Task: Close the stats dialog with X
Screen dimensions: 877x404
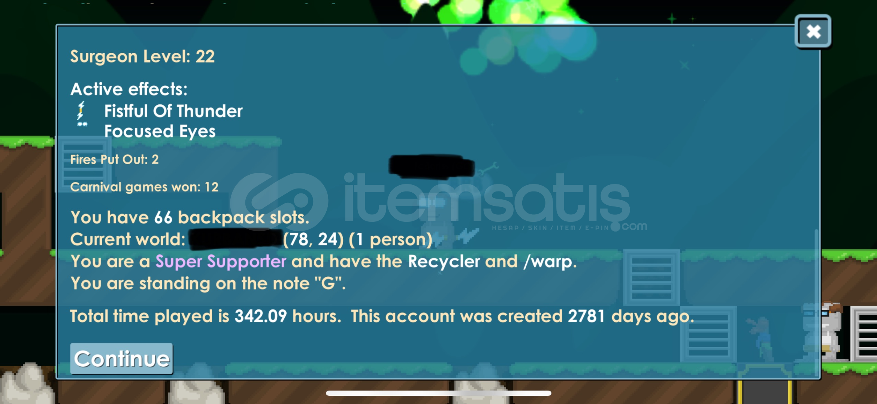Action: point(813,31)
